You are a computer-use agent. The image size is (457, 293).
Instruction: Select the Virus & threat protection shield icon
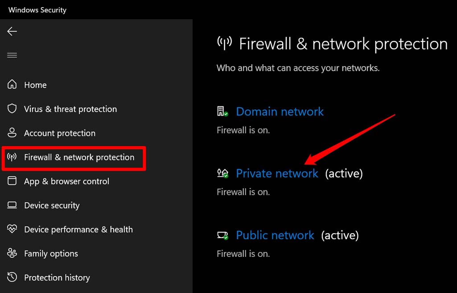tap(12, 109)
